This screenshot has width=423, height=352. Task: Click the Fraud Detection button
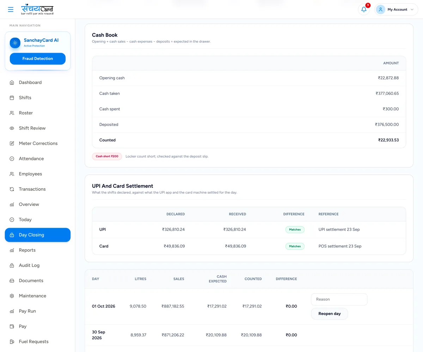point(38,59)
